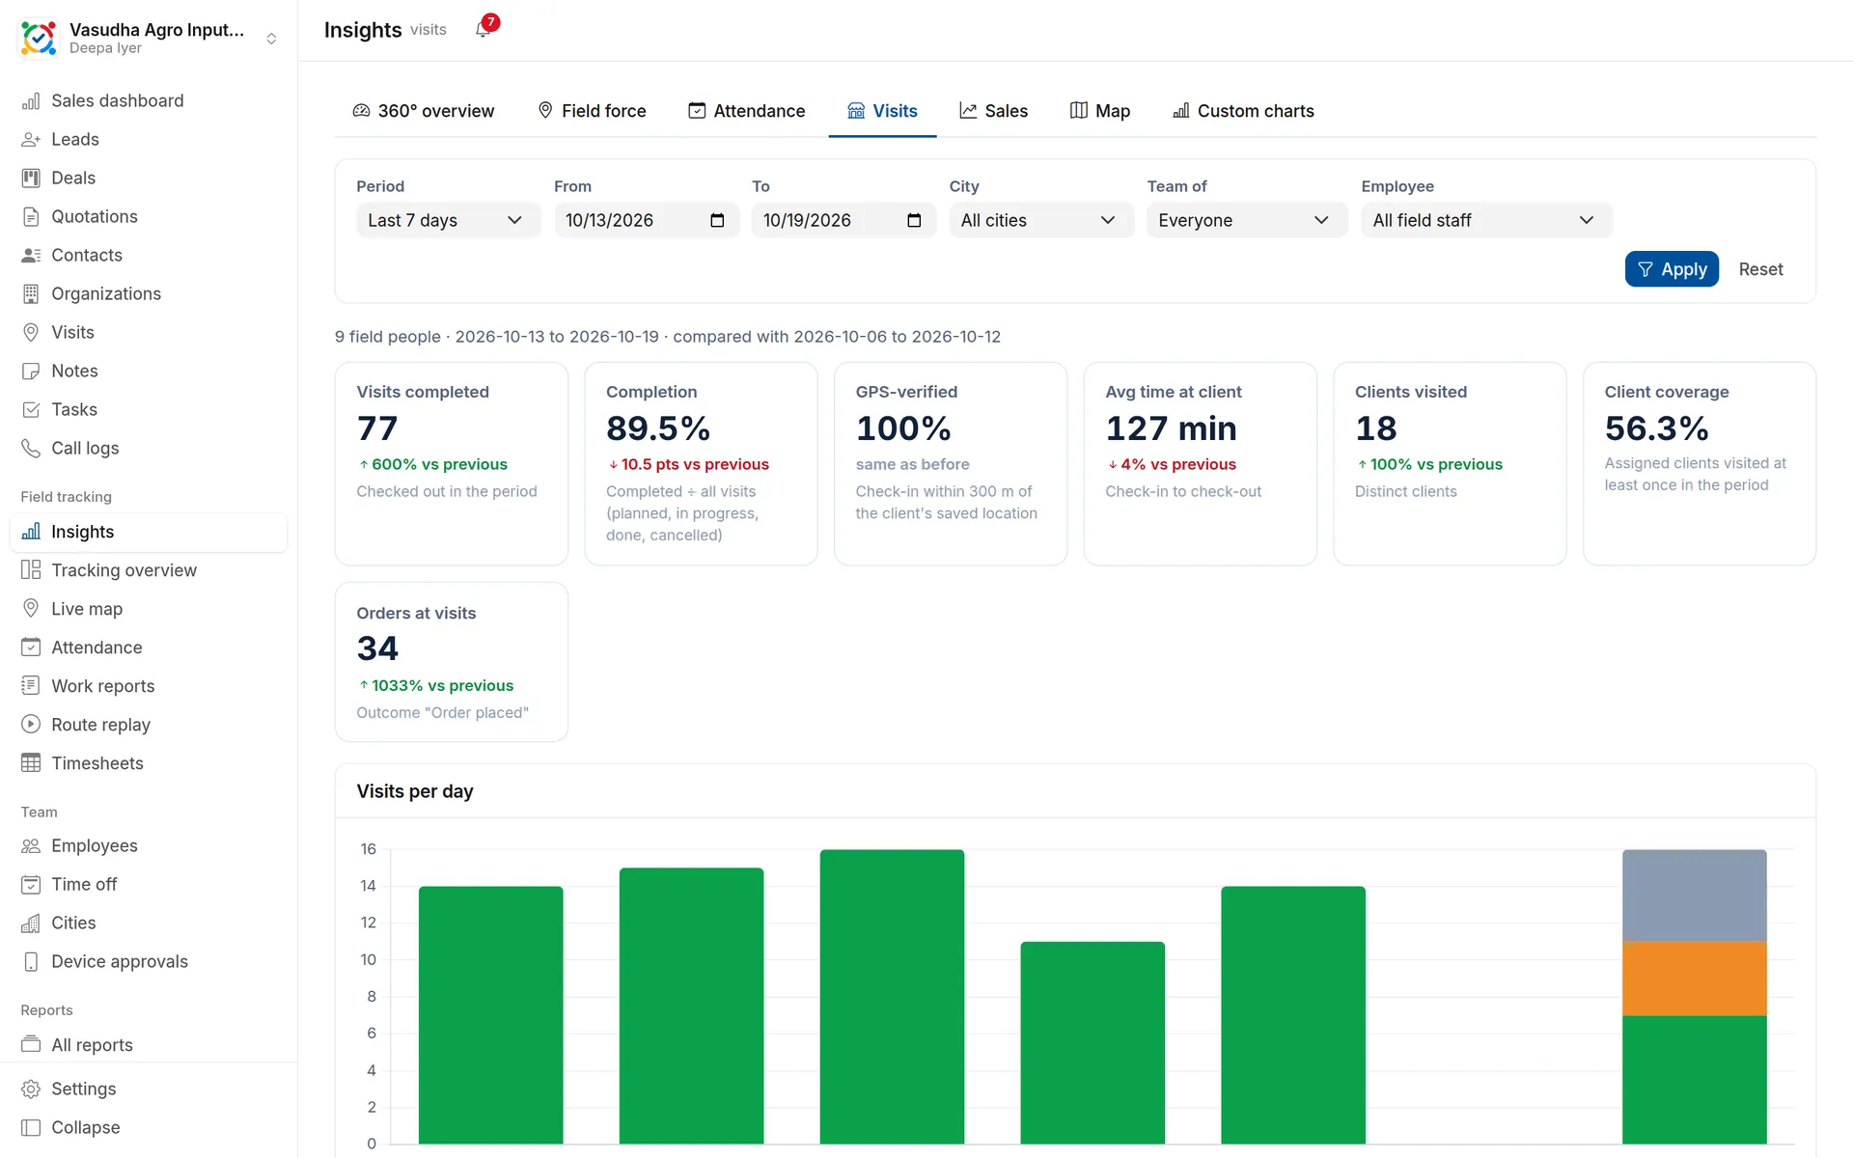Click the Organizations building icon

click(x=31, y=294)
